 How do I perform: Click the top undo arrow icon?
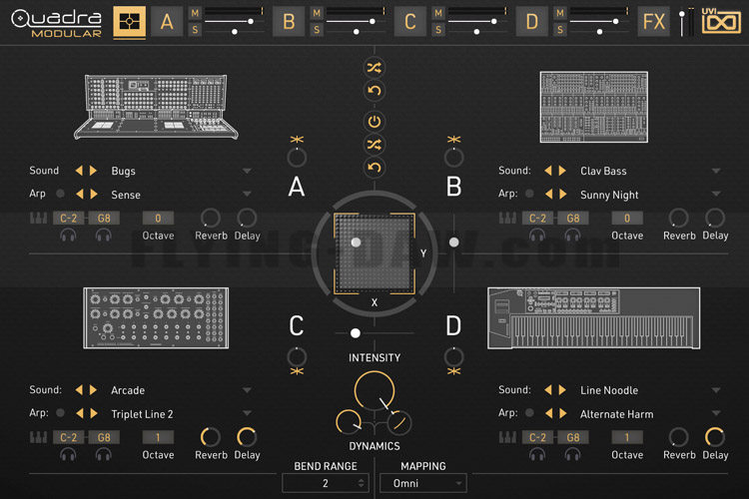374,90
